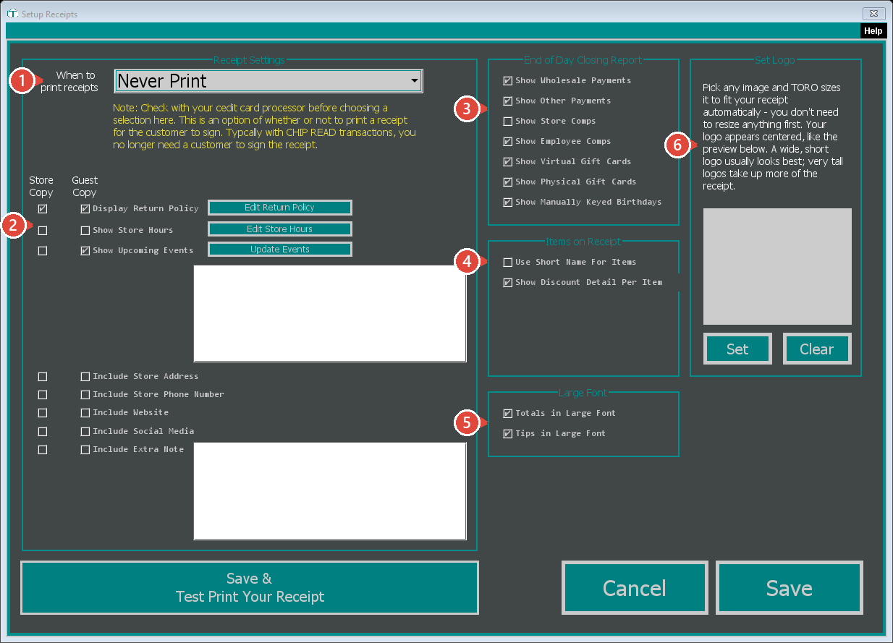Viewport: 893px width, 643px height.
Task: Close the Setup Receipts window
Action: click(875, 14)
